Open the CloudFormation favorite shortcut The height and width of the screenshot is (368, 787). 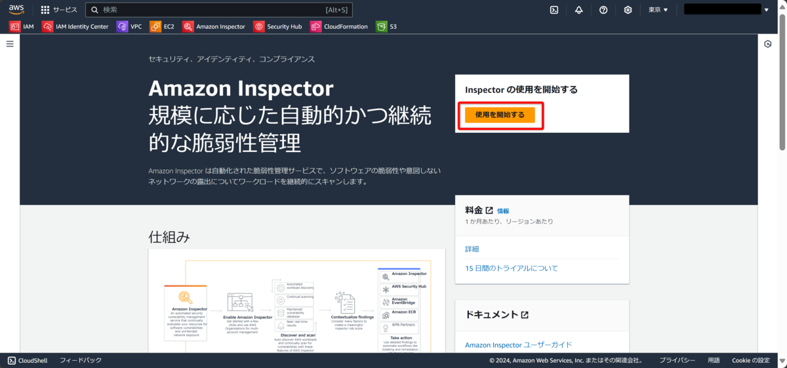(339, 27)
